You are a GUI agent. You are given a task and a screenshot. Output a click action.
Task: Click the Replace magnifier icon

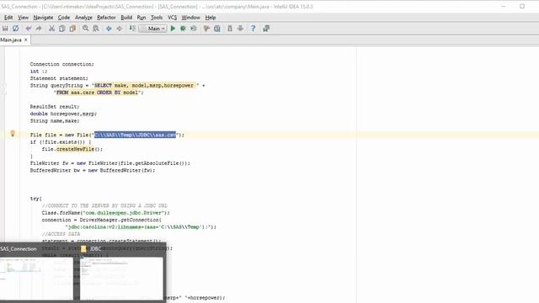tap(96, 29)
